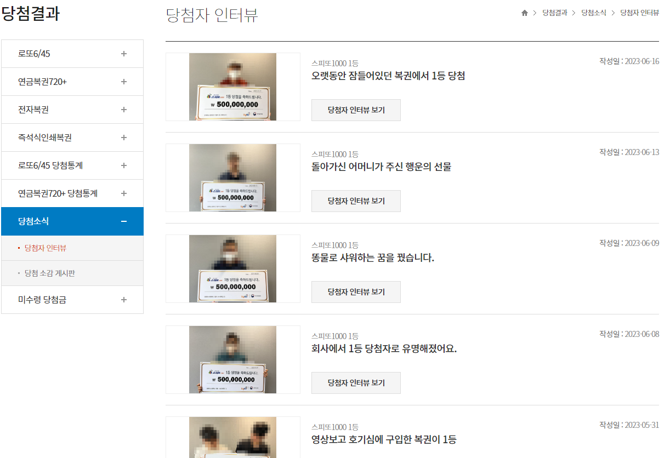Click 당첨자 인터뷰 보기 on the first post
670x458 pixels.
coord(356,110)
